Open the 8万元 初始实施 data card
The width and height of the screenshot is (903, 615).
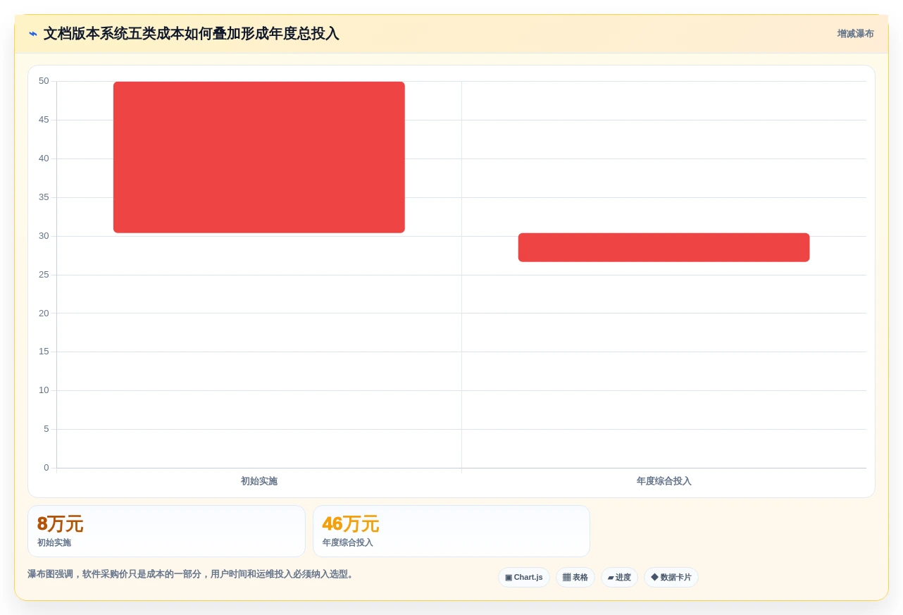click(x=166, y=531)
